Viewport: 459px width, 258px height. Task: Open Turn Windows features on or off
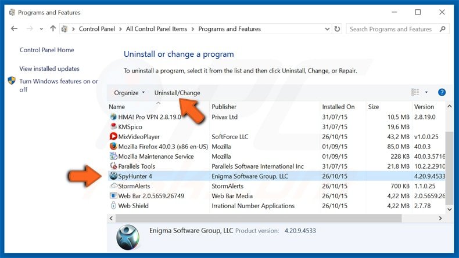point(59,85)
